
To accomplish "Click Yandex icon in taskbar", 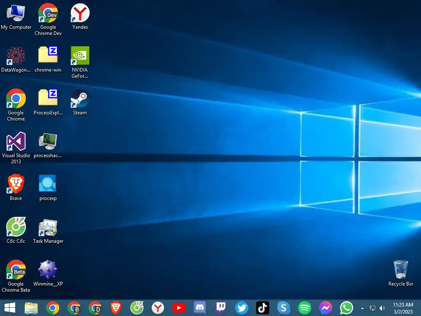I will (x=158, y=308).
